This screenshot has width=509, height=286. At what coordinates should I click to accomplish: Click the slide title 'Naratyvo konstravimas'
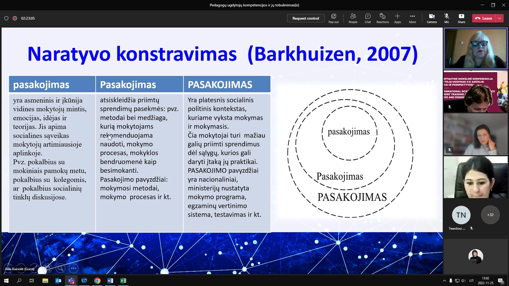pyautogui.click(x=132, y=54)
